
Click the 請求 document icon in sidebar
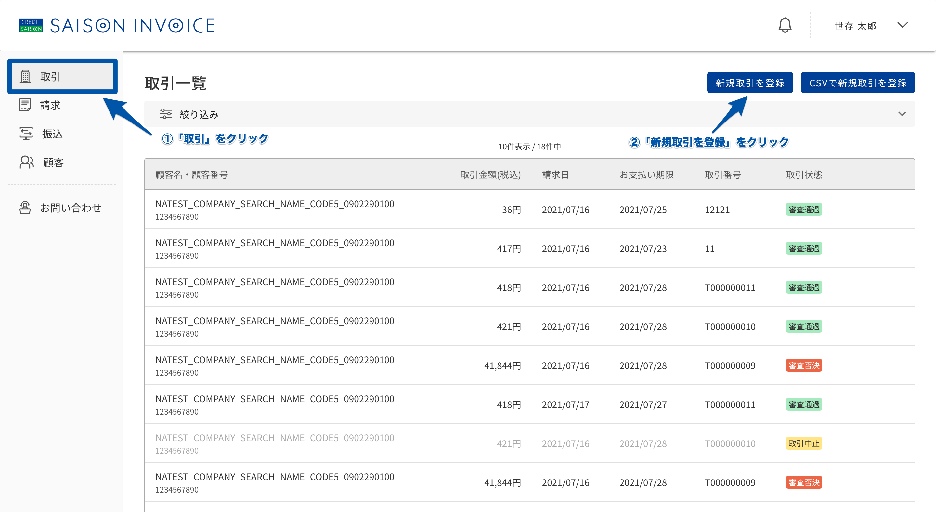tap(25, 105)
